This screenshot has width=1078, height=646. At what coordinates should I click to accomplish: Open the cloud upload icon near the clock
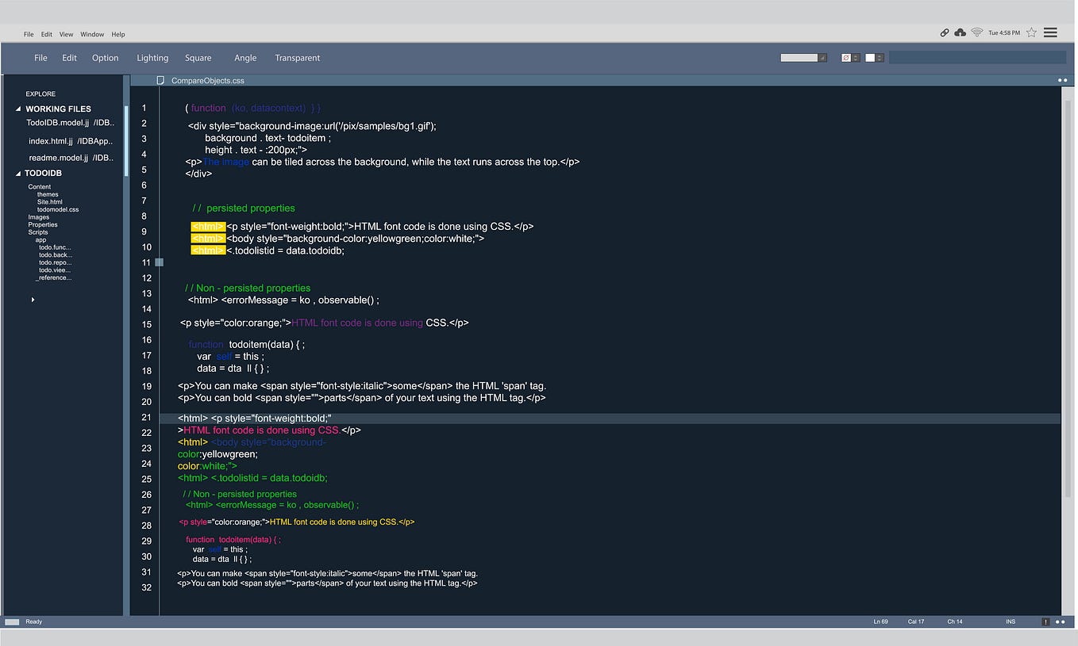tap(960, 32)
